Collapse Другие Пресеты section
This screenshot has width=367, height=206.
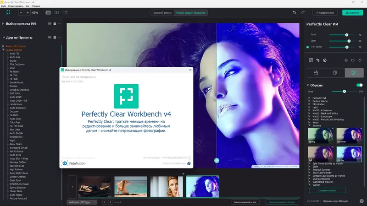(4, 38)
